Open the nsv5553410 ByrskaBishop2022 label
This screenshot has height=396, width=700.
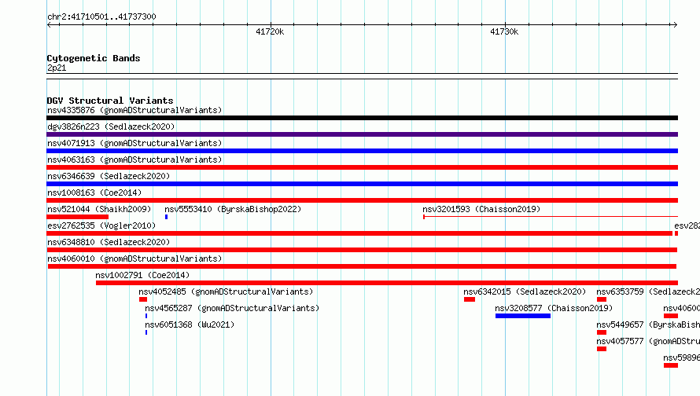pyautogui.click(x=233, y=209)
